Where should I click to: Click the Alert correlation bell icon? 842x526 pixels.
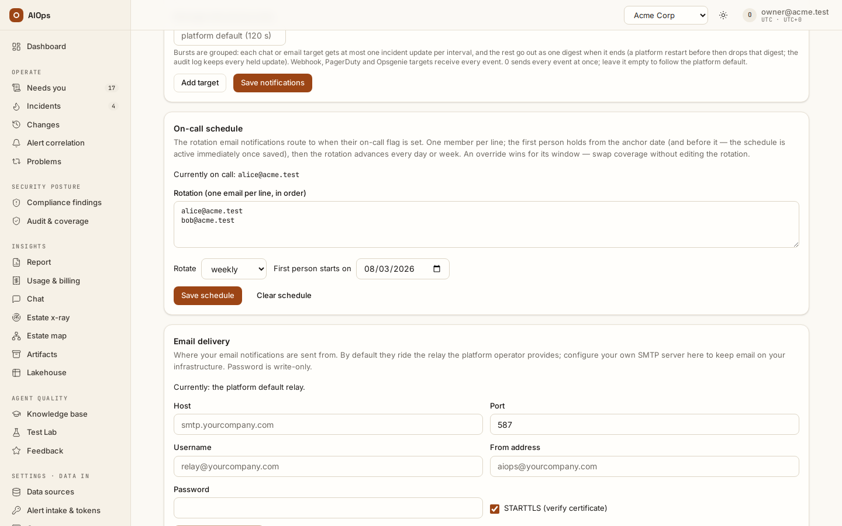16,143
